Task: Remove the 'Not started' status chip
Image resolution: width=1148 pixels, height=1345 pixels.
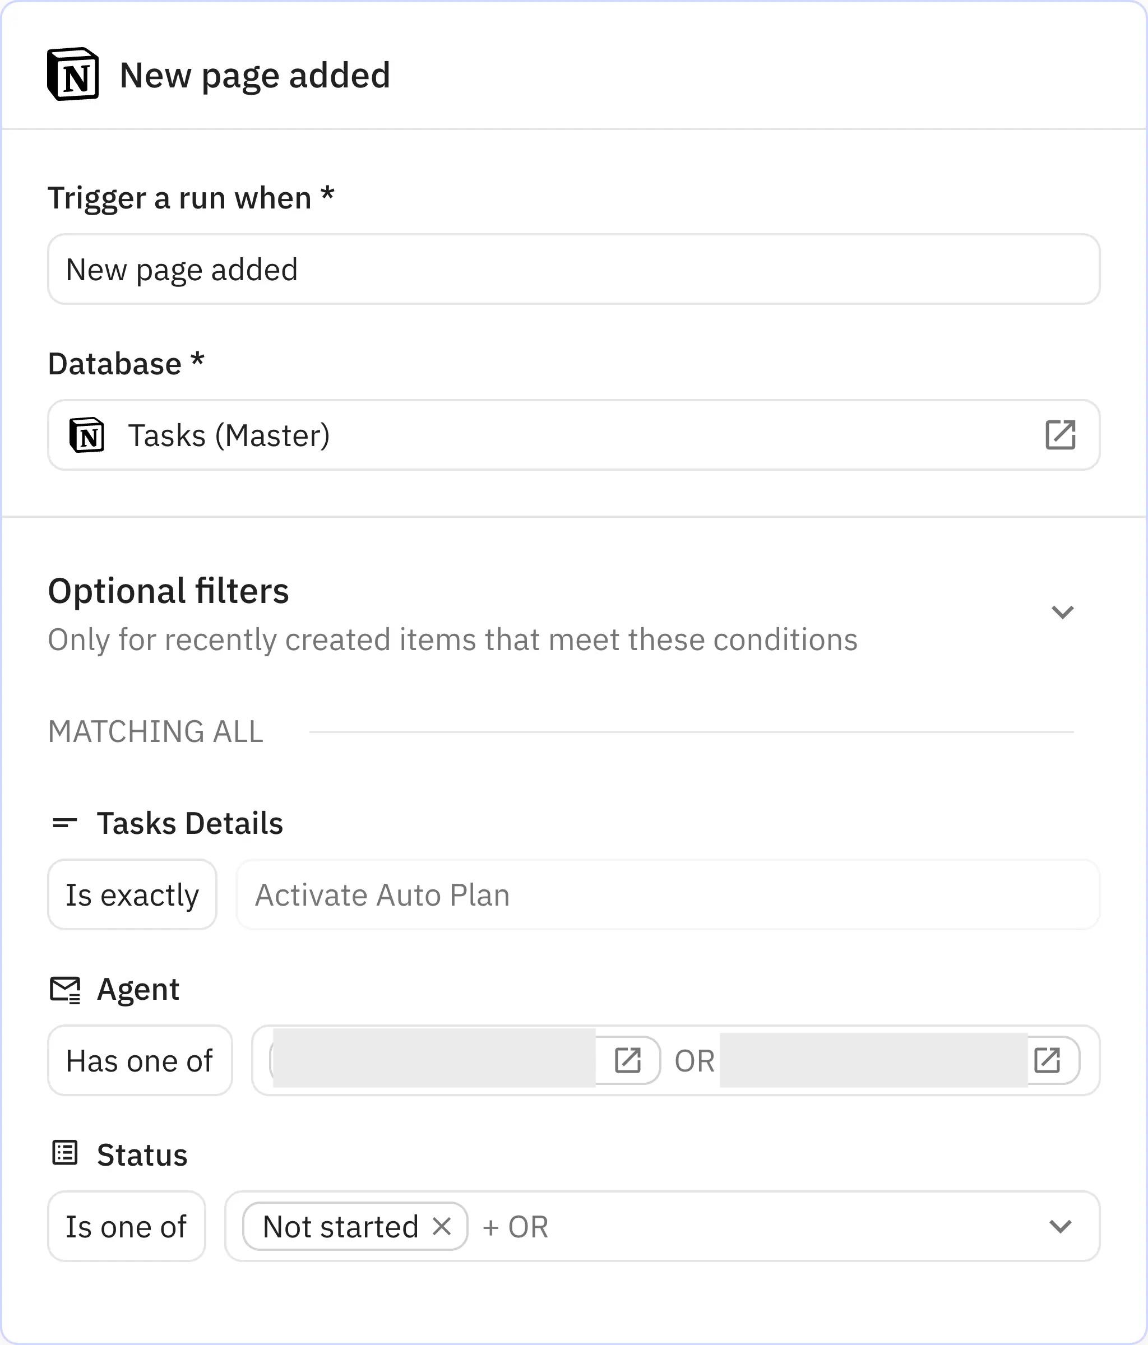Action: (443, 1226)
